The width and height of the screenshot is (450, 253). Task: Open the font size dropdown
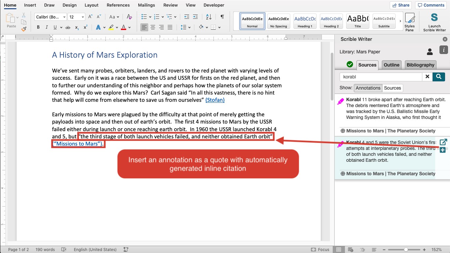click(82, 17)
